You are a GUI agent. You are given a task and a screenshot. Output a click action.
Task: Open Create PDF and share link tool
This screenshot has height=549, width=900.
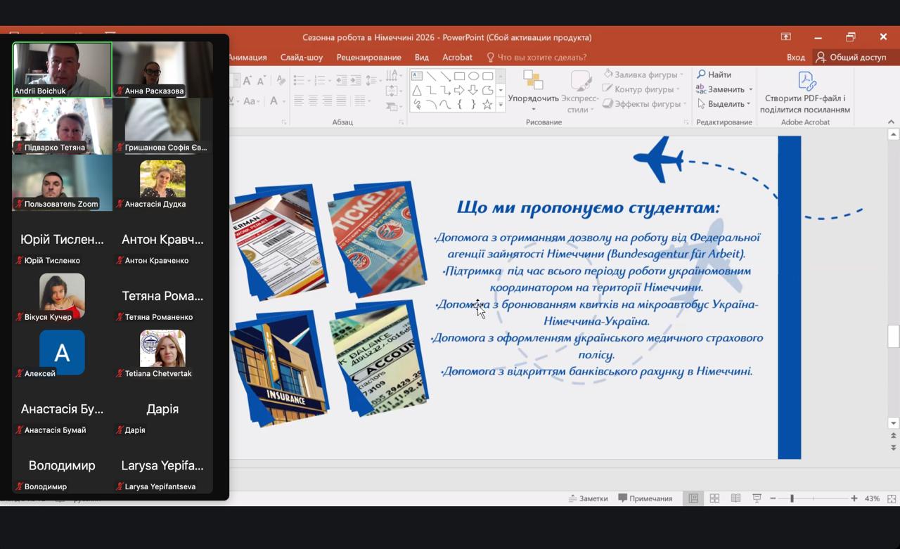tap(805, 91)
